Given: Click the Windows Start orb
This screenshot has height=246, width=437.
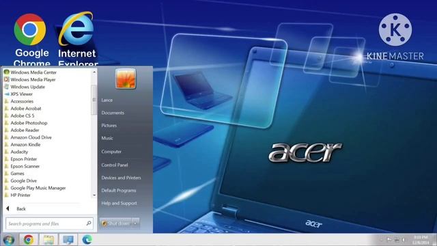Looking at the screenshot, I should [9, 240].
